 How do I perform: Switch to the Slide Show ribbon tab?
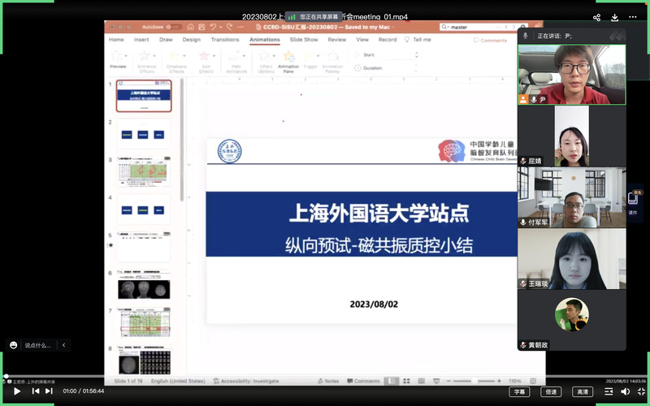[304, 39]
